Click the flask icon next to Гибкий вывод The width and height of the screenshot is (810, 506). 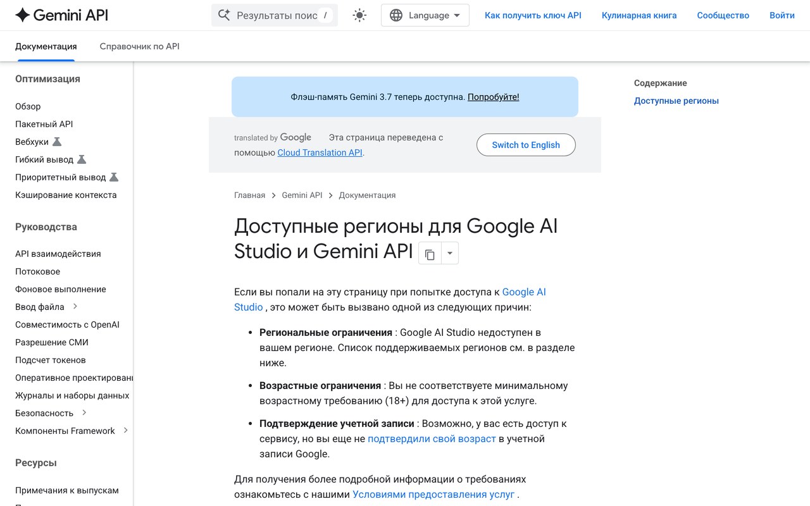tap(82, 159)
